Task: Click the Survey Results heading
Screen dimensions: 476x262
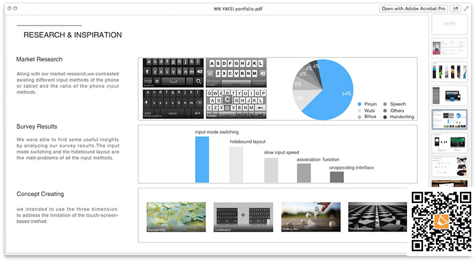Action: click(37, 126)
